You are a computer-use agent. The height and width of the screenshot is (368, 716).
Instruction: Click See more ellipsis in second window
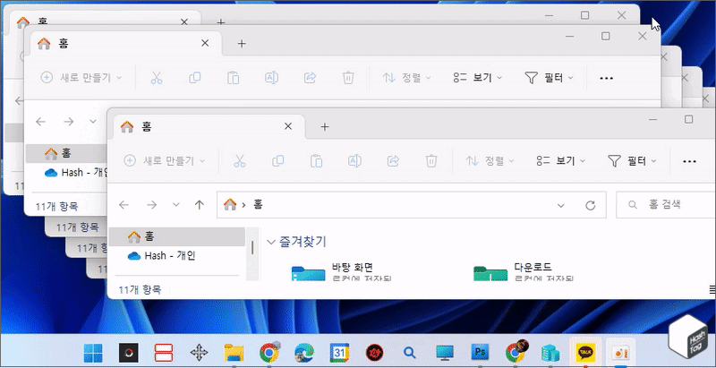coord(606,79)
